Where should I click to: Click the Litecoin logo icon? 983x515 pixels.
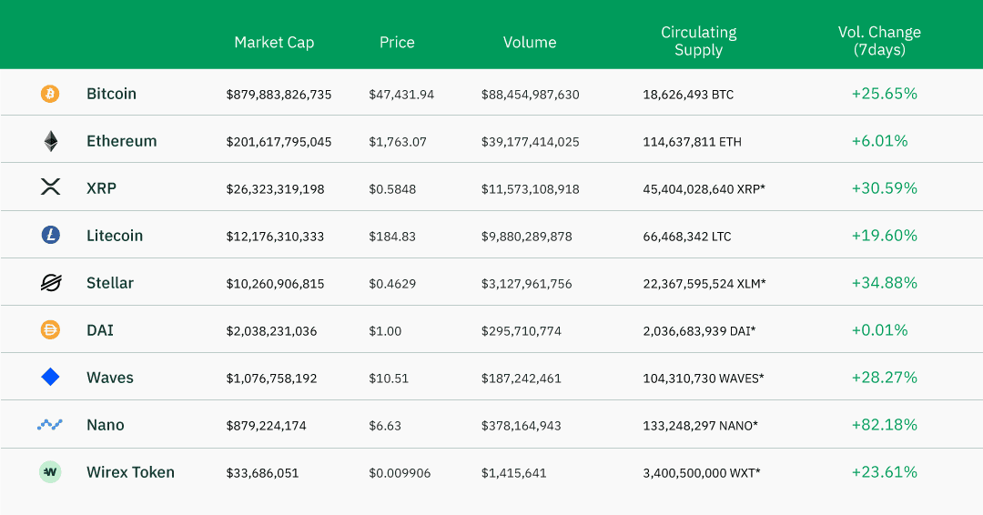(50, 236)
